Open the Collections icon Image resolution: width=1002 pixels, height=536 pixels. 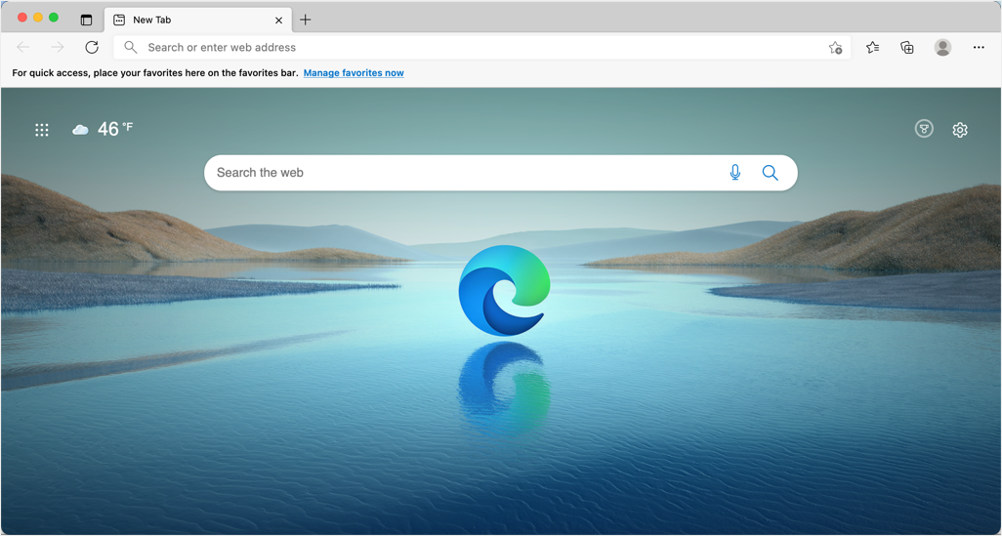click(x=907, y=47)
